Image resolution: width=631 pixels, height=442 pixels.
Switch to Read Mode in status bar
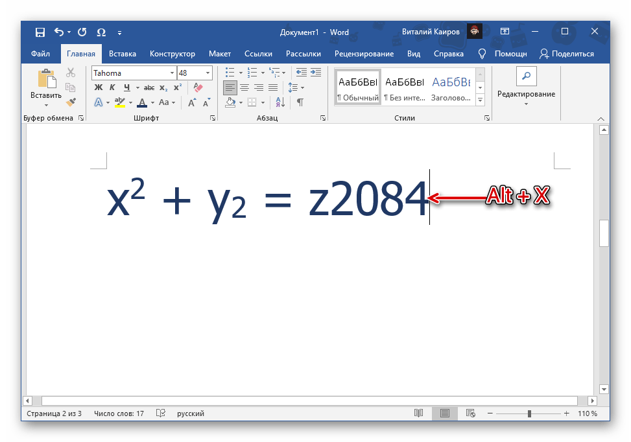(x=419, y=413)
